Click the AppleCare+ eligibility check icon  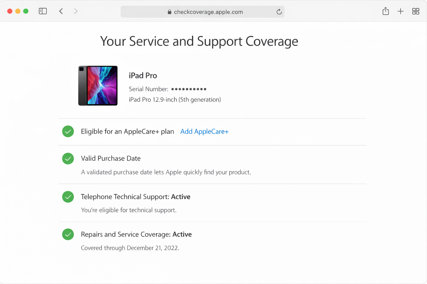pos(68,131)
